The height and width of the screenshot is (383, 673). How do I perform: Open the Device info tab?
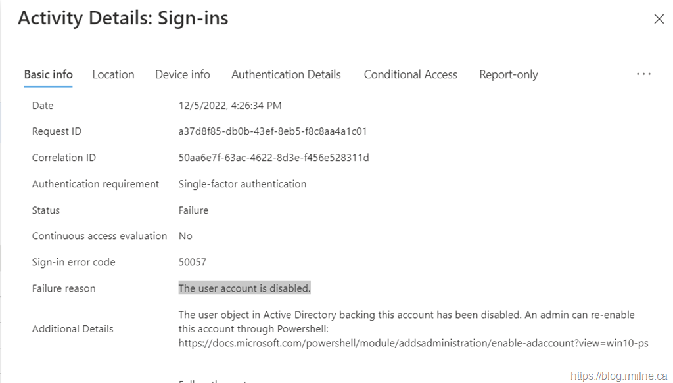(x=182, y=74)
